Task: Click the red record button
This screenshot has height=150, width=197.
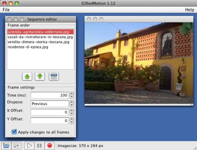Action: [x=50, y=145]
